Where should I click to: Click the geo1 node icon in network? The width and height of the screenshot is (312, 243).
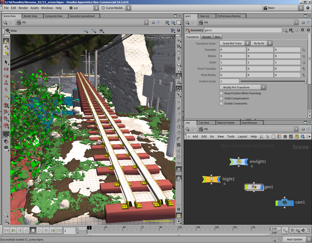click(x=254, y=187)
